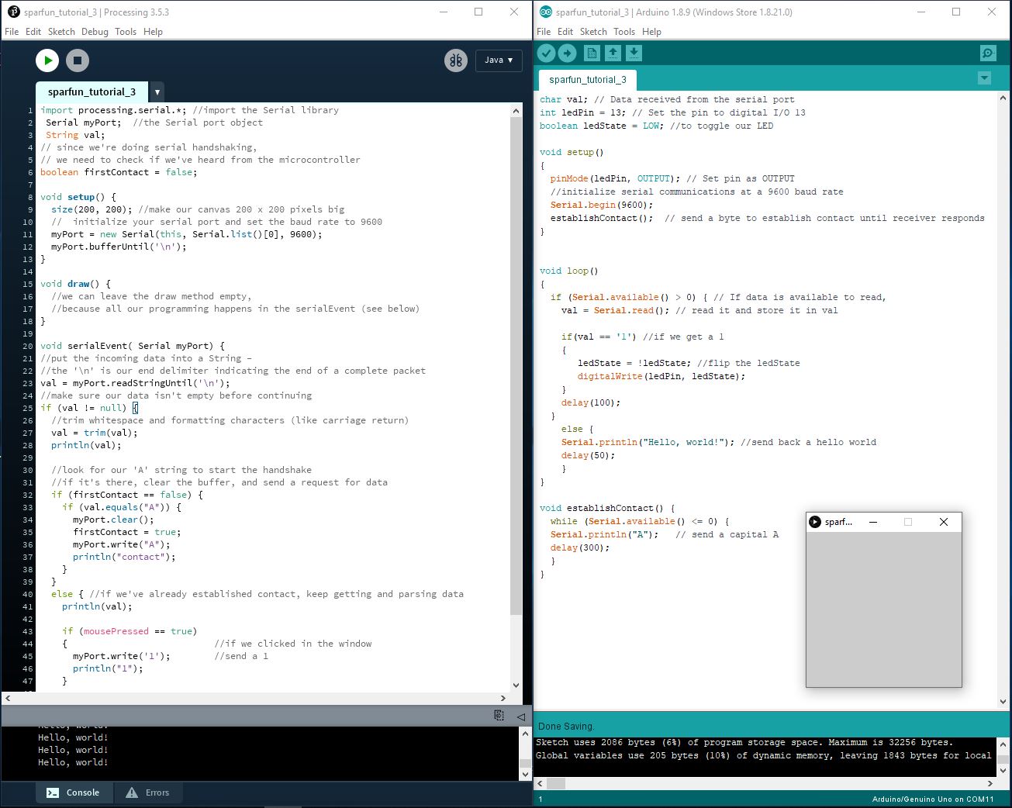Click the Processing console scroll-down arrow
This screenshot has height=808, width=1012.
525,774
